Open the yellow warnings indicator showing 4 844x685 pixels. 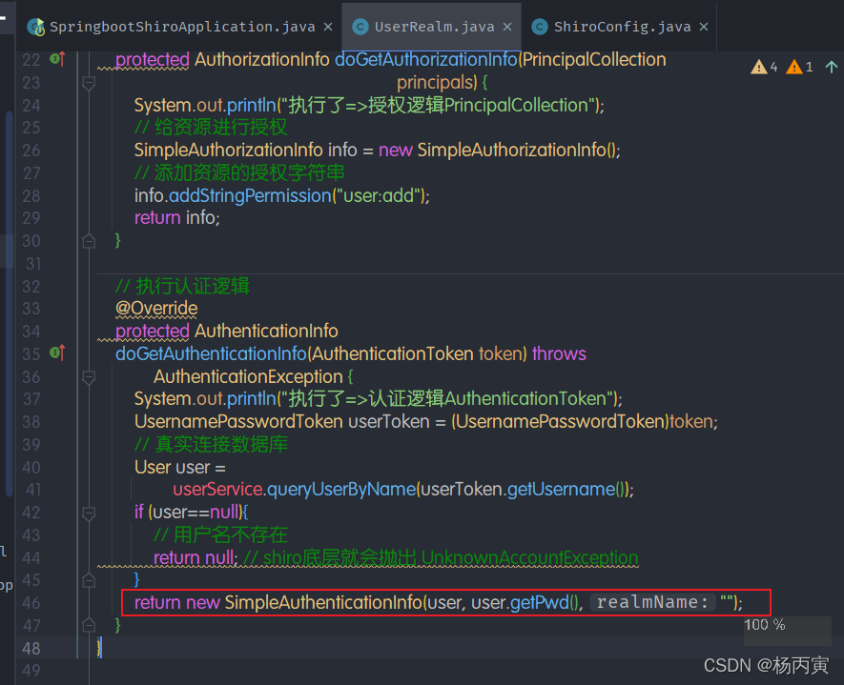point(764,68)
